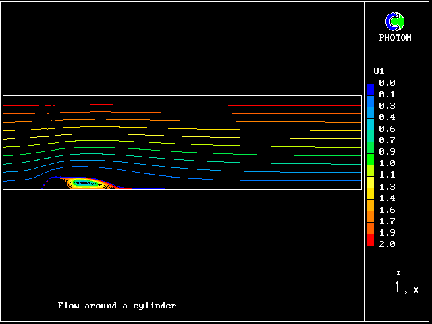Image resolution: width=432 pixels, height=324 pixels.
Task: Click the top red velocity contour line
Action: click(182, 106)
